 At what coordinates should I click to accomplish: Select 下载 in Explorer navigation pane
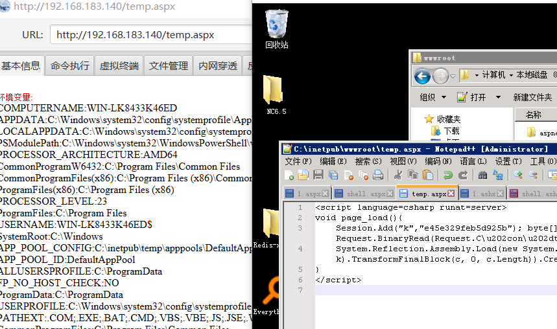point(445,131)
